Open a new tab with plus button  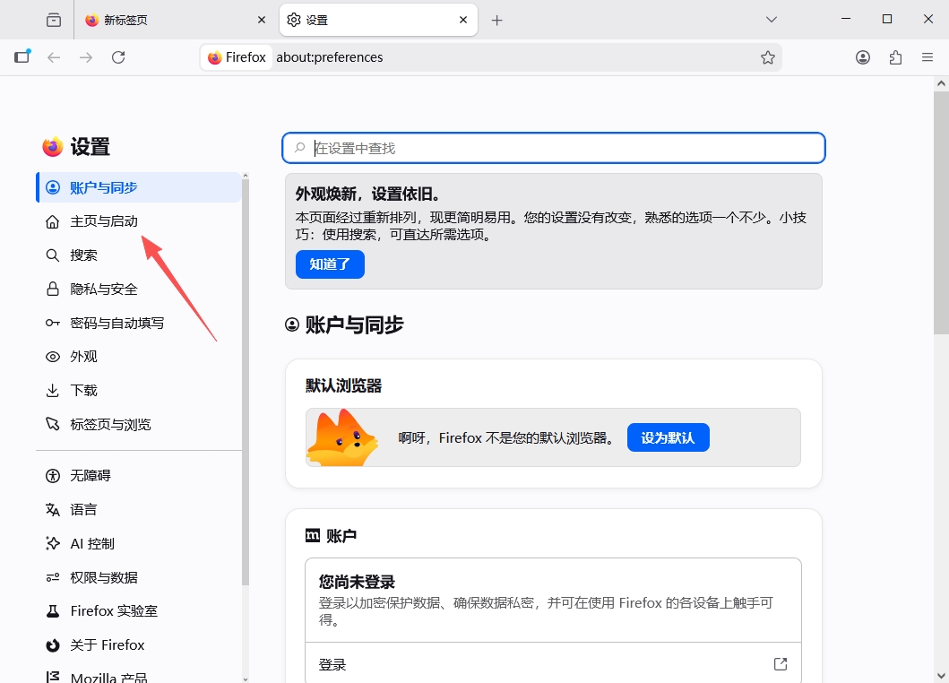(496, 20)
